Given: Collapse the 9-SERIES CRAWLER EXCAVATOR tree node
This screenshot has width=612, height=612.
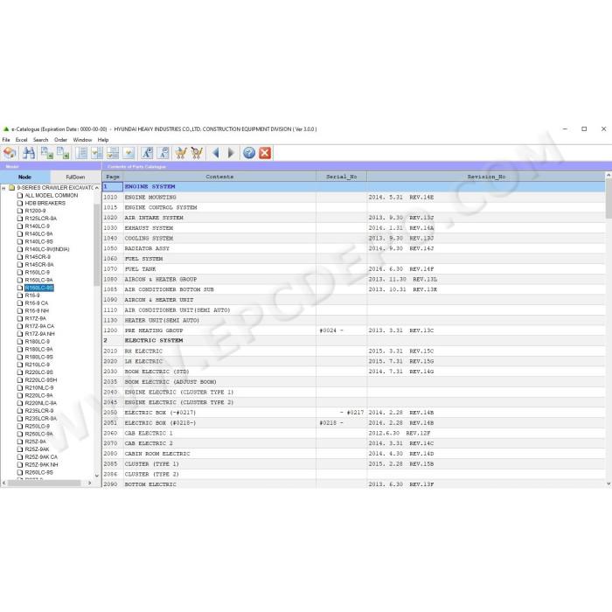Looking at the screenshot, I should coord(3,188).
